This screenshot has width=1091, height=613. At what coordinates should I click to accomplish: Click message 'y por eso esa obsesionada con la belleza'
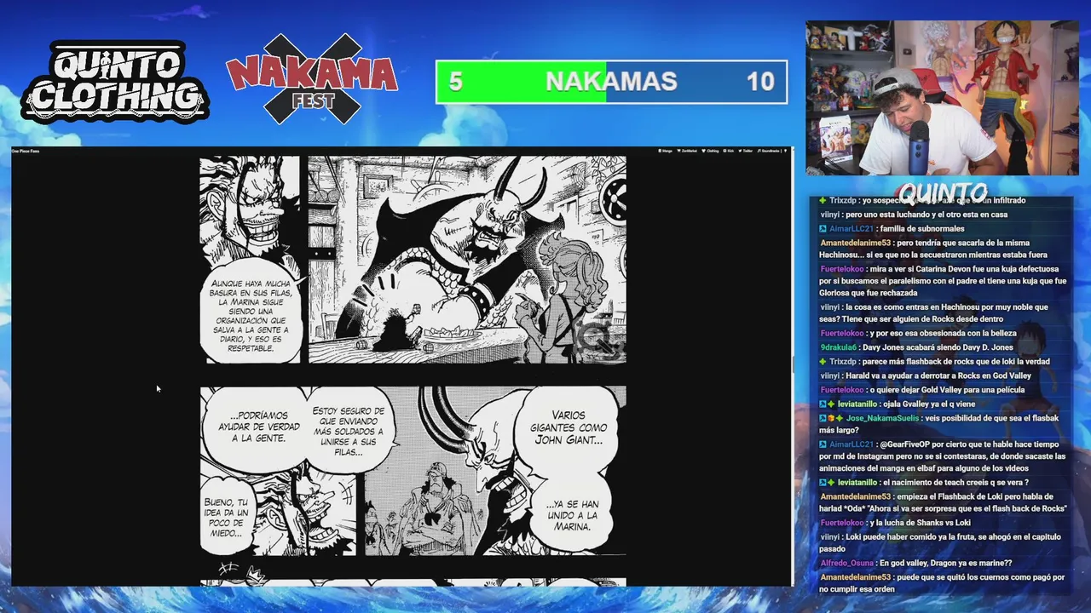pos(943,333)
